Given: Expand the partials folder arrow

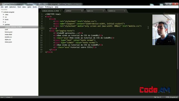Looking at the screenshot, I should point(3,24).
